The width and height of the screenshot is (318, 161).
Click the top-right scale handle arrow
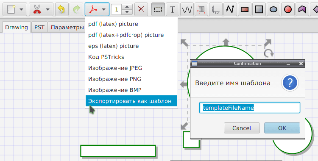268,43
